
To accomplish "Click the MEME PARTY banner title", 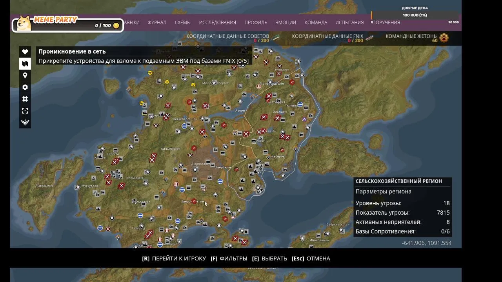I will 56,19.
